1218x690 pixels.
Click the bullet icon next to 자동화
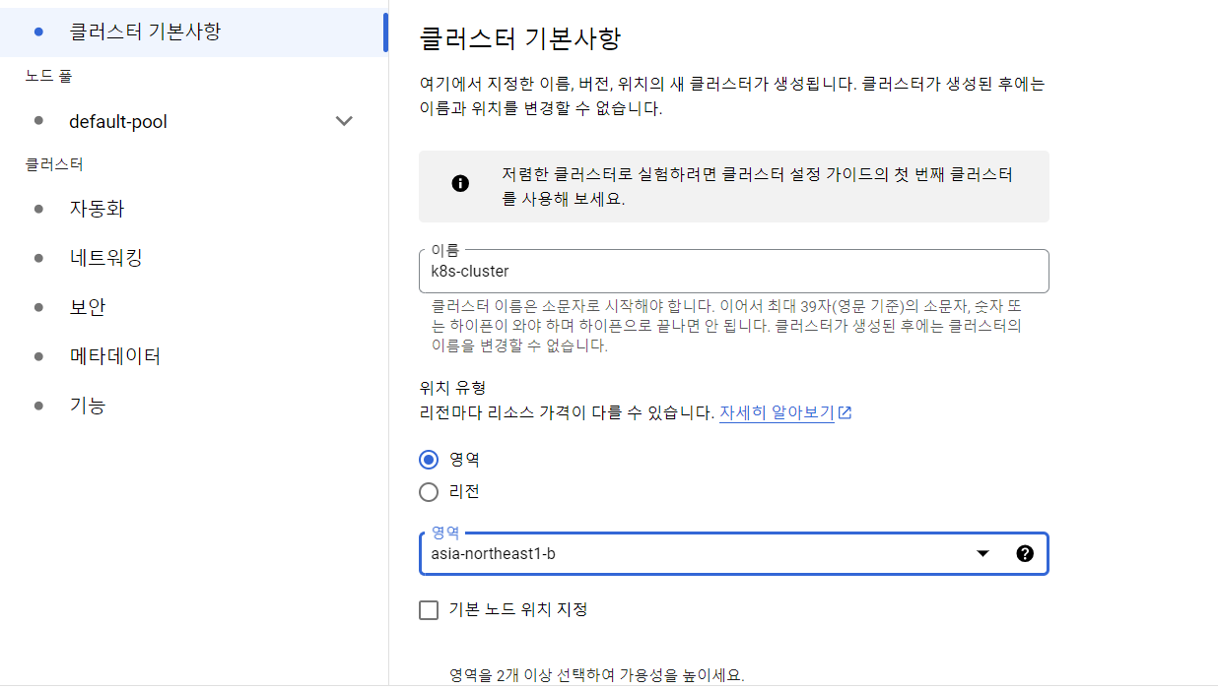coord(38,209)
